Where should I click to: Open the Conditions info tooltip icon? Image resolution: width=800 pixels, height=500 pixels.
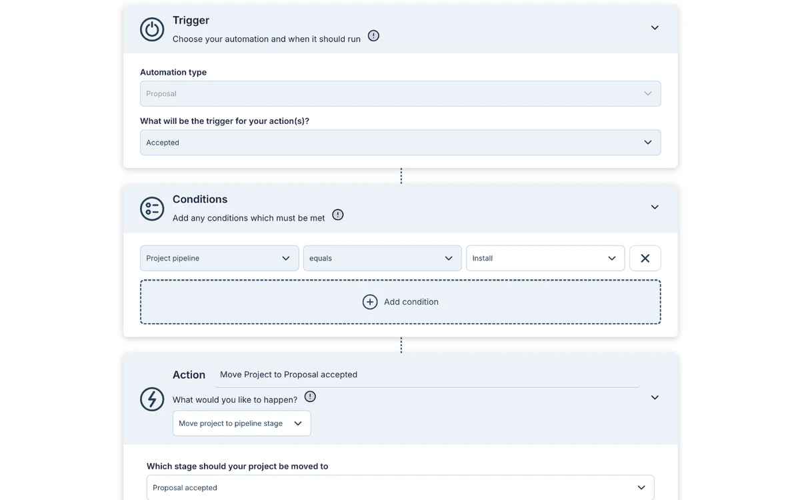coord(338,215)
